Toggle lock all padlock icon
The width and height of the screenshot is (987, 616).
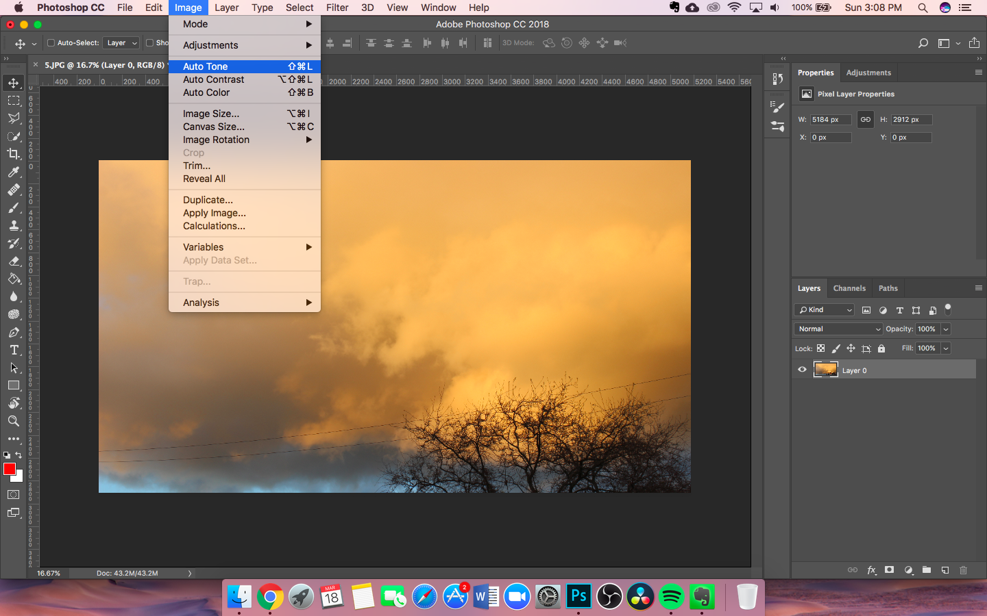click(x=881, y=348)
